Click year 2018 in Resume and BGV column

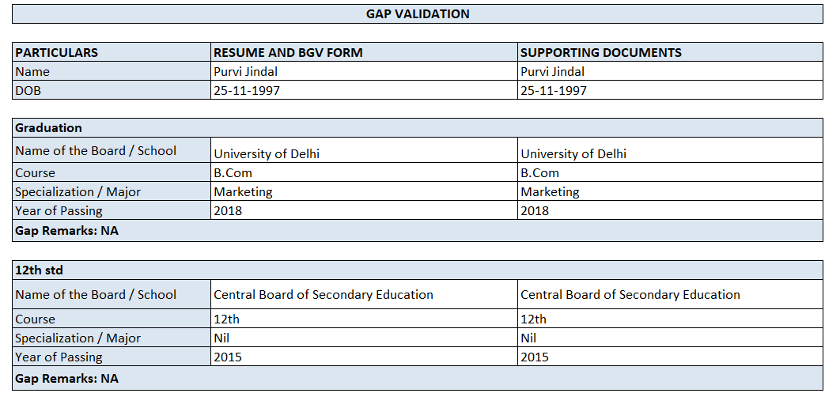pos(228,210)
